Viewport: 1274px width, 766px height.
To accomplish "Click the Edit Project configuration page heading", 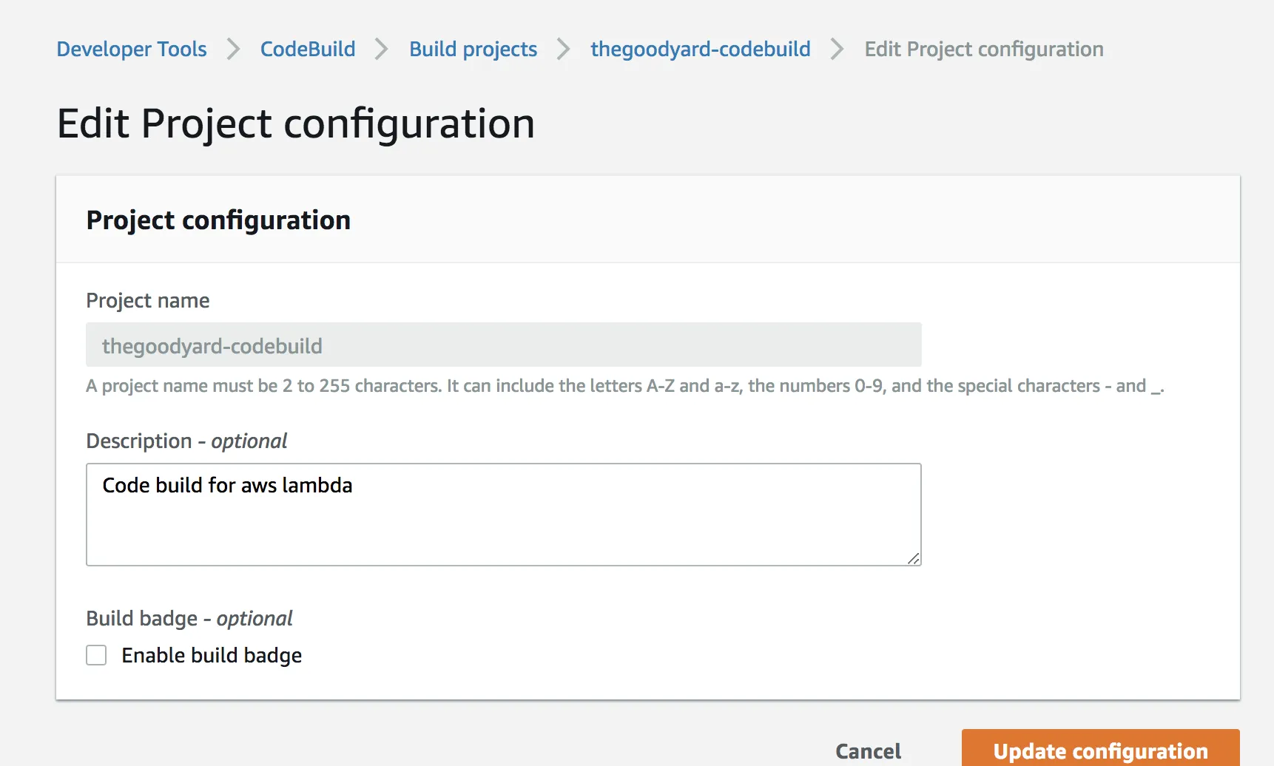I will 295,123.
